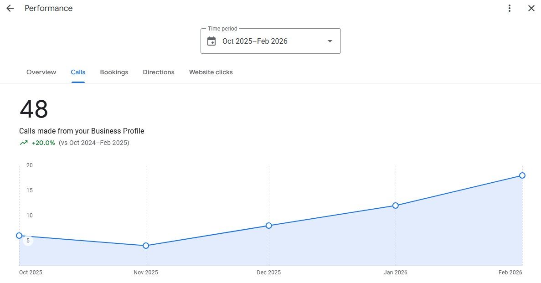Screen dimensions: 541x283
Task: Click the +20.0% change indicator
Action: (x=43, y=143)
